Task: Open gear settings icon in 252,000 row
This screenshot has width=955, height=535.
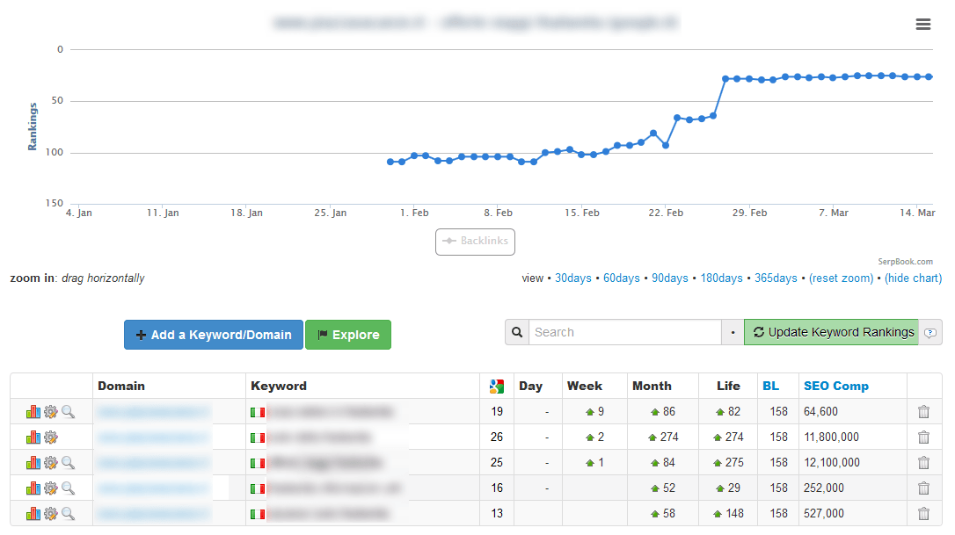Action: click(x=50, y=488)
